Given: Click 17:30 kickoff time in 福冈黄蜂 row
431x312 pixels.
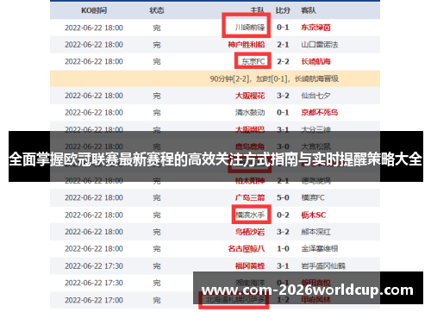Looking at the screenshot, I should (x=94, y=266).
